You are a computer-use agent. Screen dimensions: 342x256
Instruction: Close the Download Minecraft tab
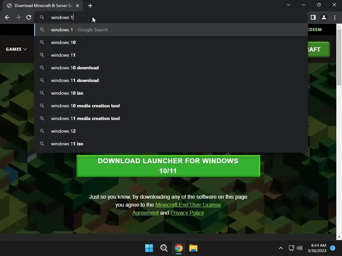click(x=77, y=6)
